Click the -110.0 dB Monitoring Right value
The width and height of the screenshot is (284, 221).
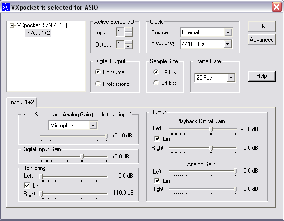coord(123,193)
